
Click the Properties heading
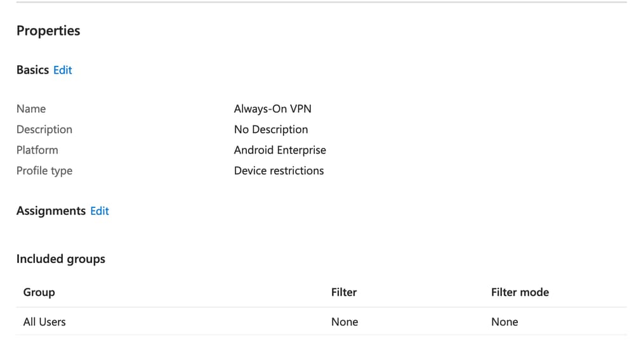pyautogui.click(x=48, y=31)
